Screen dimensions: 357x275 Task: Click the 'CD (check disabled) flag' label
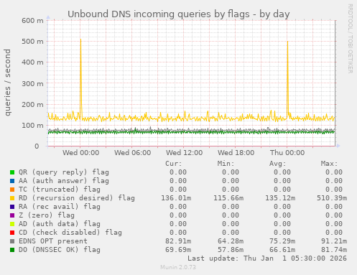(70, 233)
